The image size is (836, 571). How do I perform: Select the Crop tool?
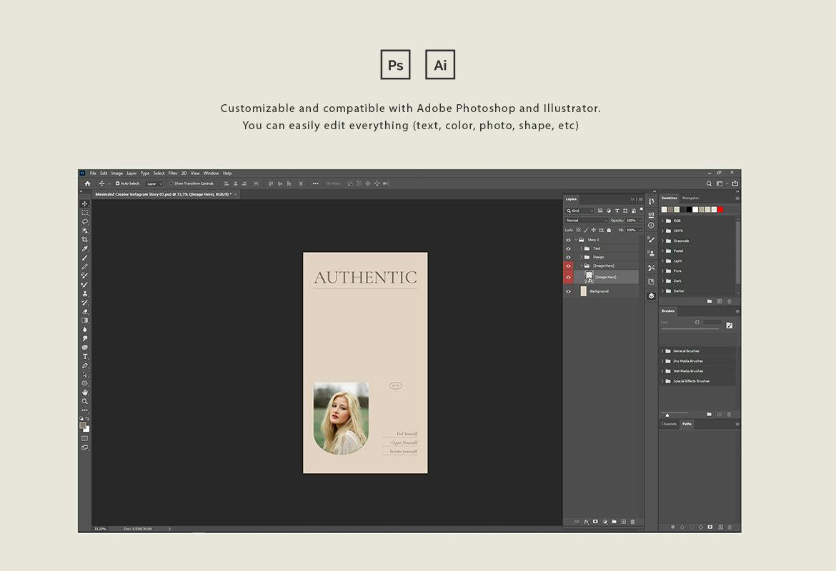point(85,240)
